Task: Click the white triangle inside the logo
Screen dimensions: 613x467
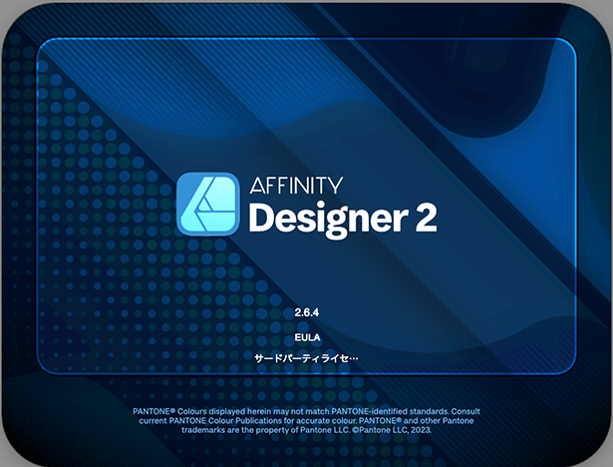Action: [207, 208]
